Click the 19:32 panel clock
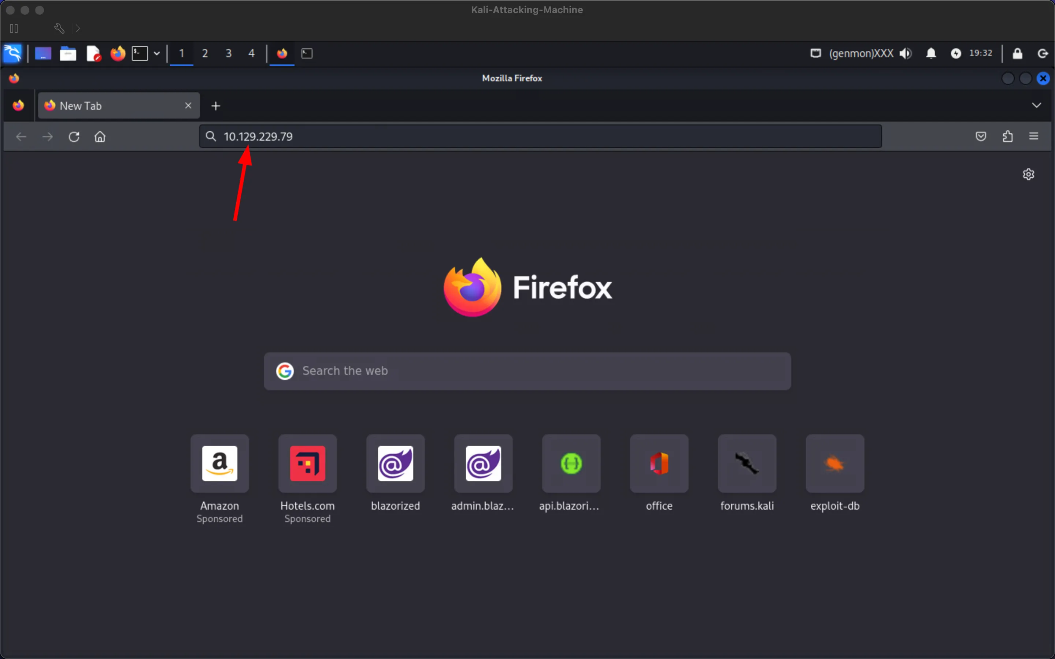The width and height of the screenshot is (1055, 659). (x=981, y=53)
